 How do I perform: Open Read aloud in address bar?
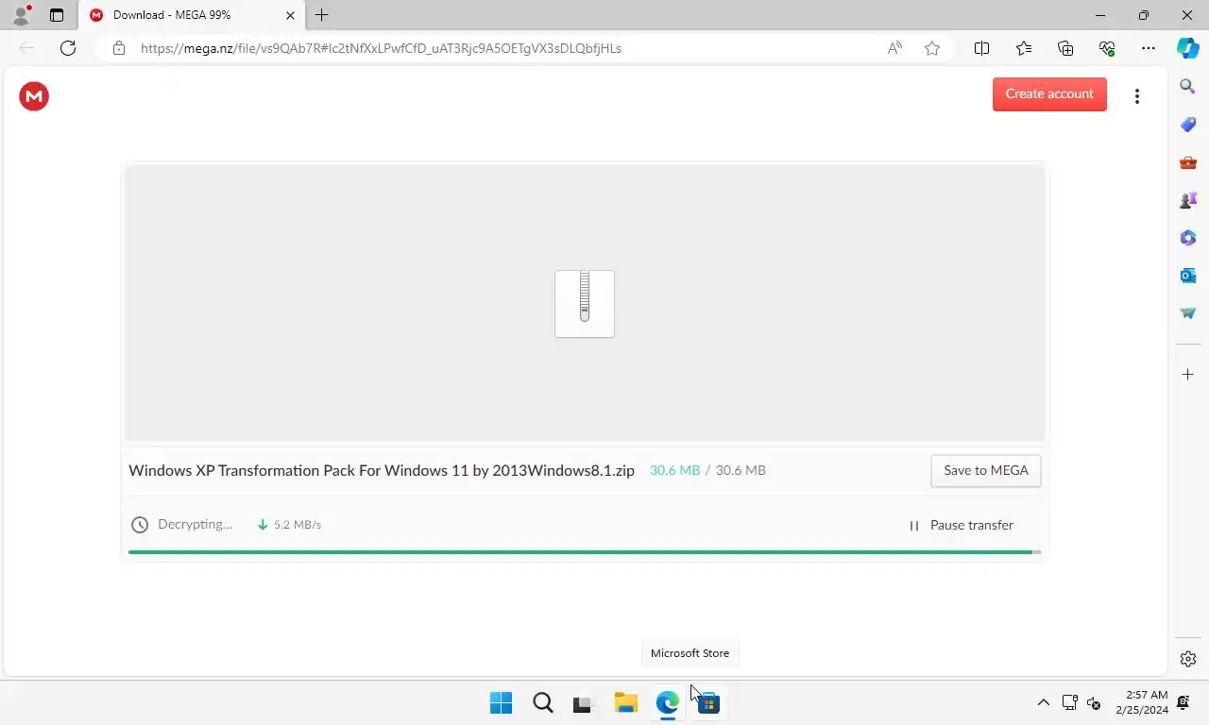click(894, 48)
